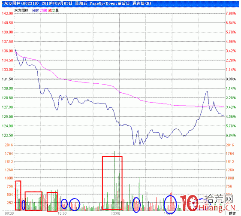This screenshot has height=216, width=241.
Task: Click the 134.50 price axis label
Action: [x=7, y=61]
